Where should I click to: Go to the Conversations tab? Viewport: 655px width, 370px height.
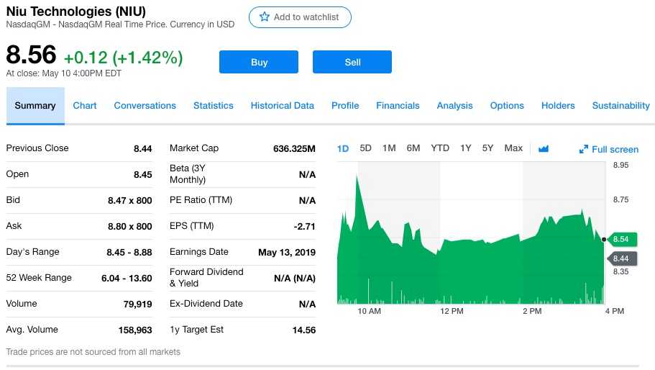[x=145, y=106]
